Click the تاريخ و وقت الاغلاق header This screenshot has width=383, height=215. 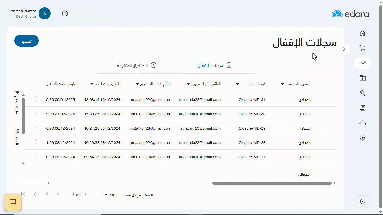pos(61,84)
